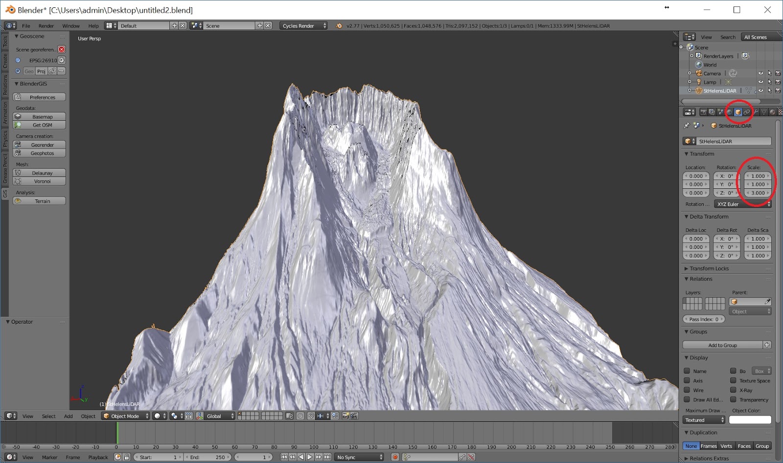Image resolution: width=783 pixels, height=463 pixels.
Task: Click the End frame field
Action: [207, 457]
